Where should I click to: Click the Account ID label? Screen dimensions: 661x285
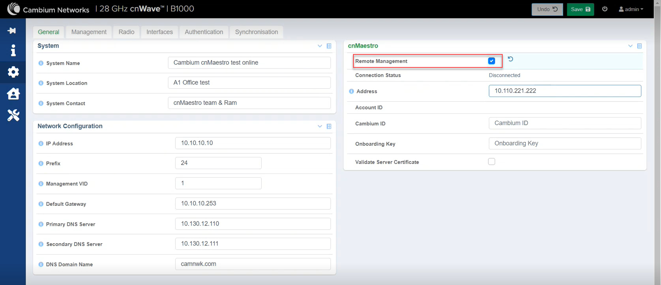[x=369, y=108]
